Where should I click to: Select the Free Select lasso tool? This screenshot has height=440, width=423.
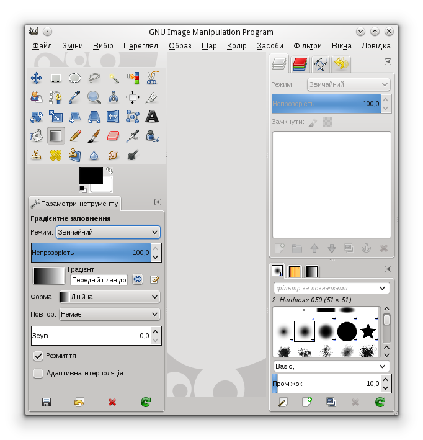pyautogui.click(x=94, y=78)
